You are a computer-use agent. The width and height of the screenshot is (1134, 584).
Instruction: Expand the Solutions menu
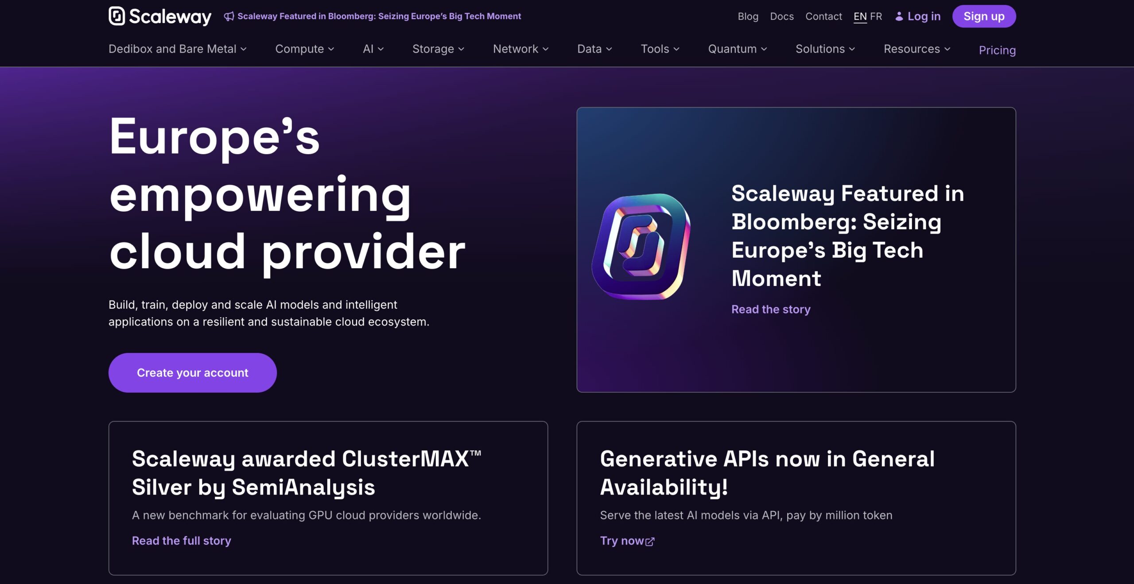coord(825,49)
